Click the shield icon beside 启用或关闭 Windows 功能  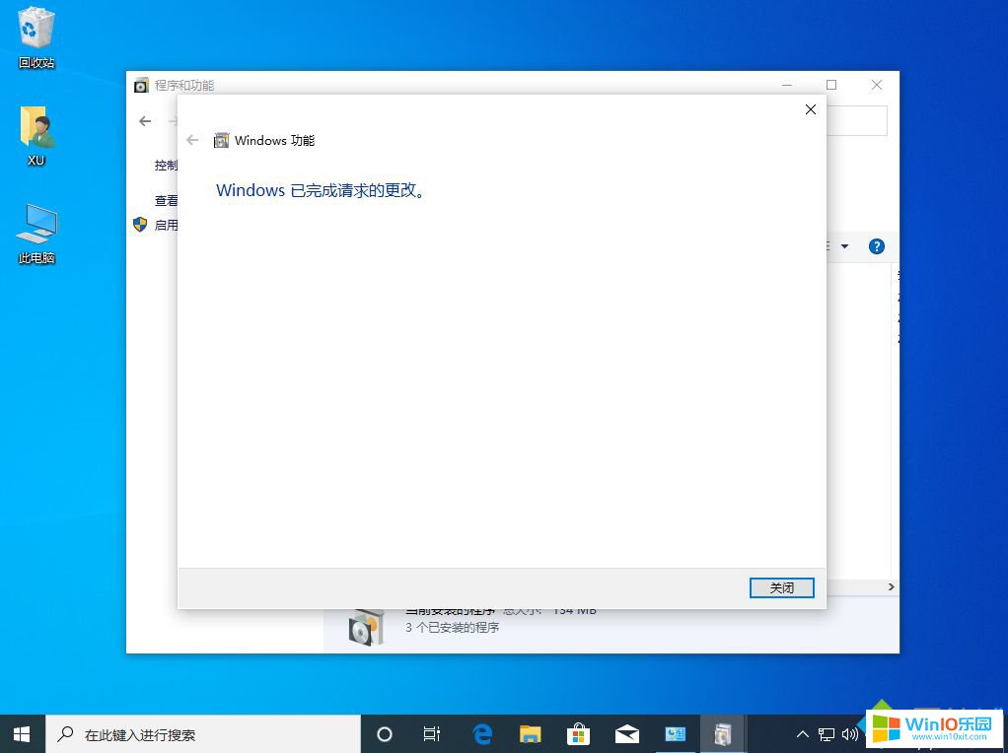coord(139,224)
